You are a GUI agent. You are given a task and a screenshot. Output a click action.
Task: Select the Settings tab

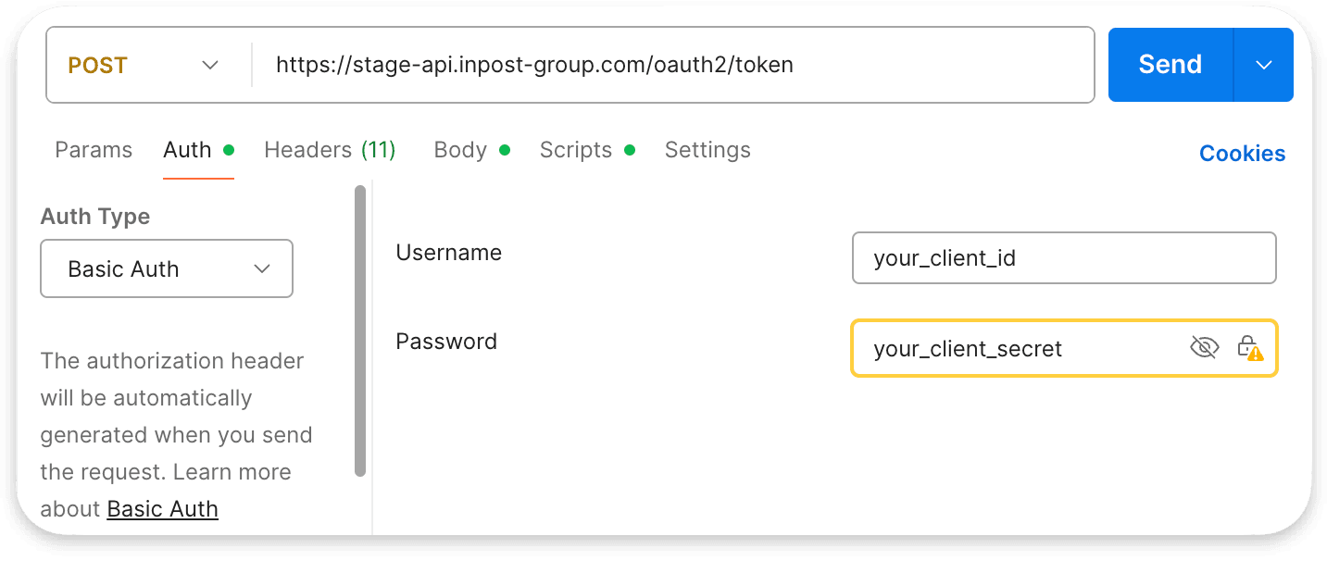[707, 149]
